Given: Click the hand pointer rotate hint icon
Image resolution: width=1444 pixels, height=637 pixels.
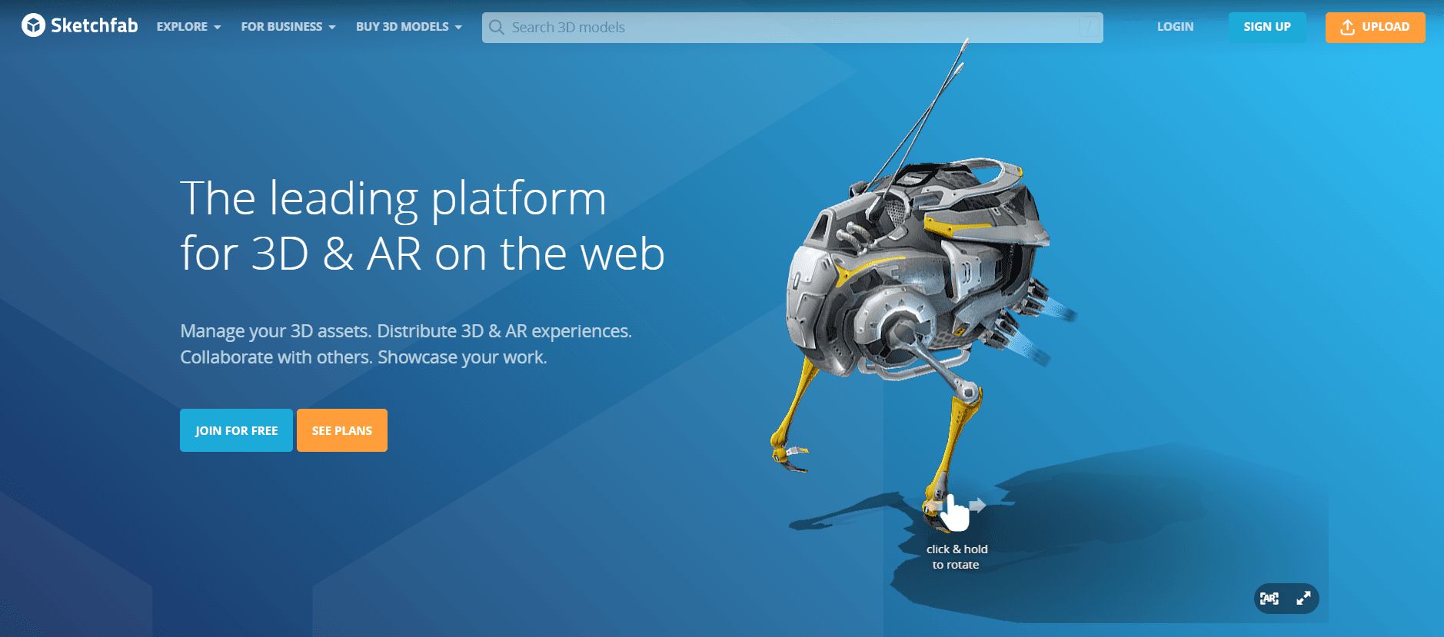Looking at the screenshot, I should tap(954, 513).
